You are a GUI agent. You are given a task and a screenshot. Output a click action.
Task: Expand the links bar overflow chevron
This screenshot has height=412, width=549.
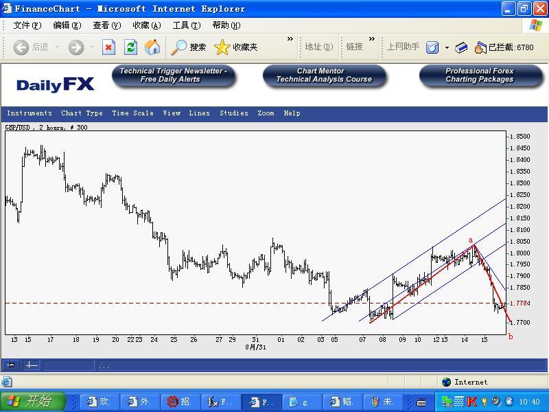pos(372,39)
